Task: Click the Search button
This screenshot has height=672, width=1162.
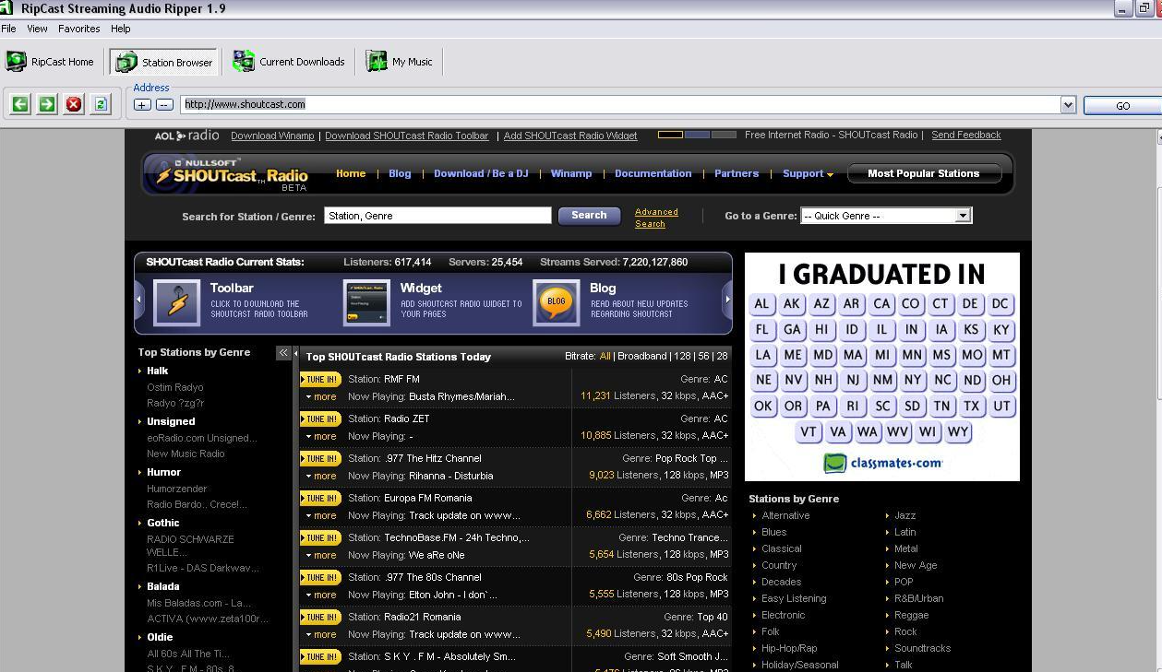Action: [589, 215]
